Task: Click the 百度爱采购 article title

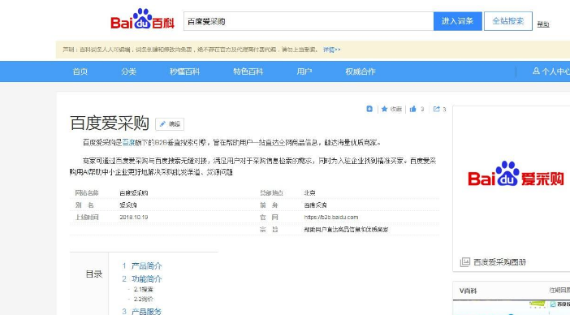Action: (x=110, y=123)
